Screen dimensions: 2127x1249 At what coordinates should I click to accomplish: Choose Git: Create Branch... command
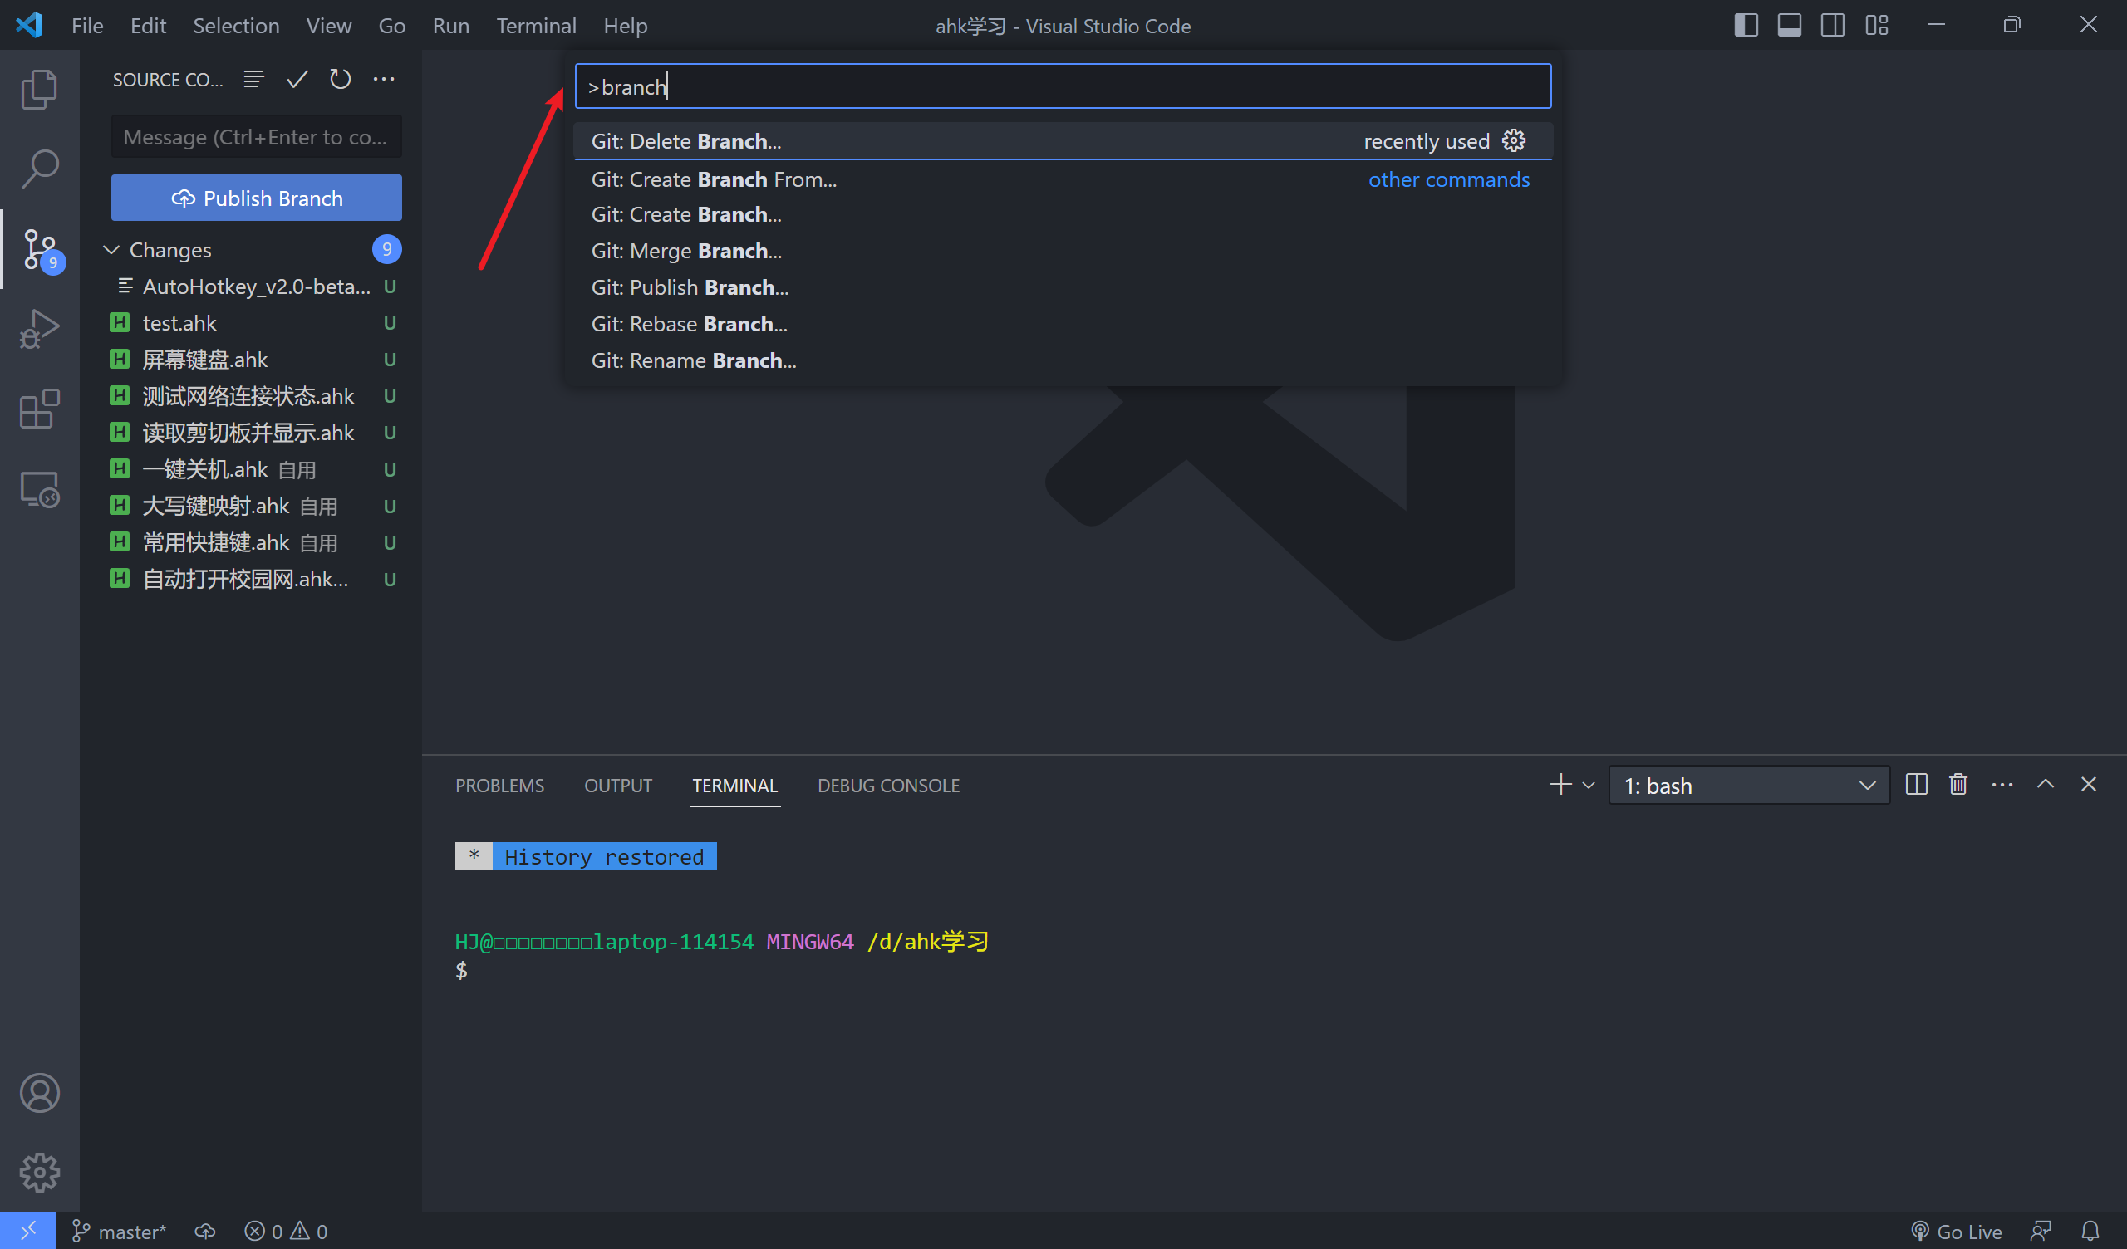(x=1063, y=214)
